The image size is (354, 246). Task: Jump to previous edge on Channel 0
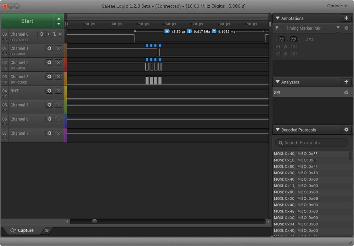49,34
